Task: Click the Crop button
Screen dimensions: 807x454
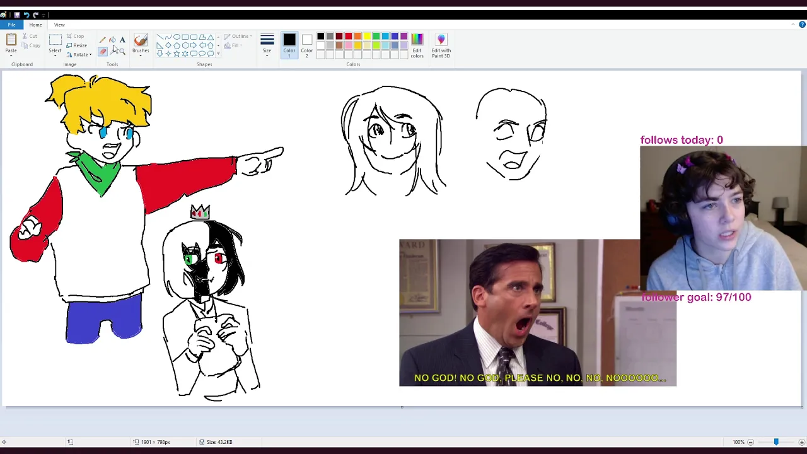Action: [x=75, y=36]
